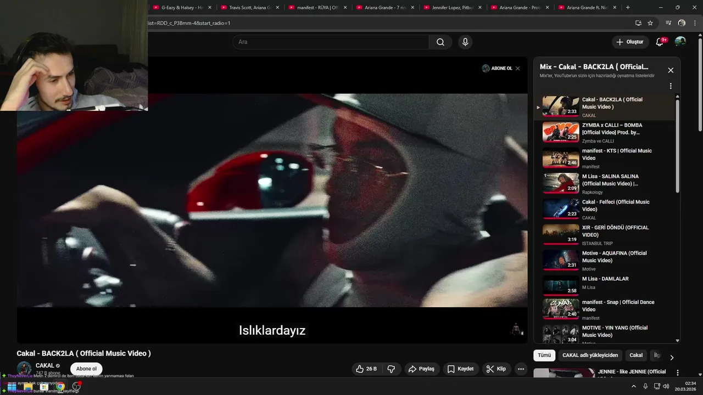The width and height of the screenshot is (703, 395).
Task: Focus the YouTube Ara search field
Action: [x=331, y=42]
